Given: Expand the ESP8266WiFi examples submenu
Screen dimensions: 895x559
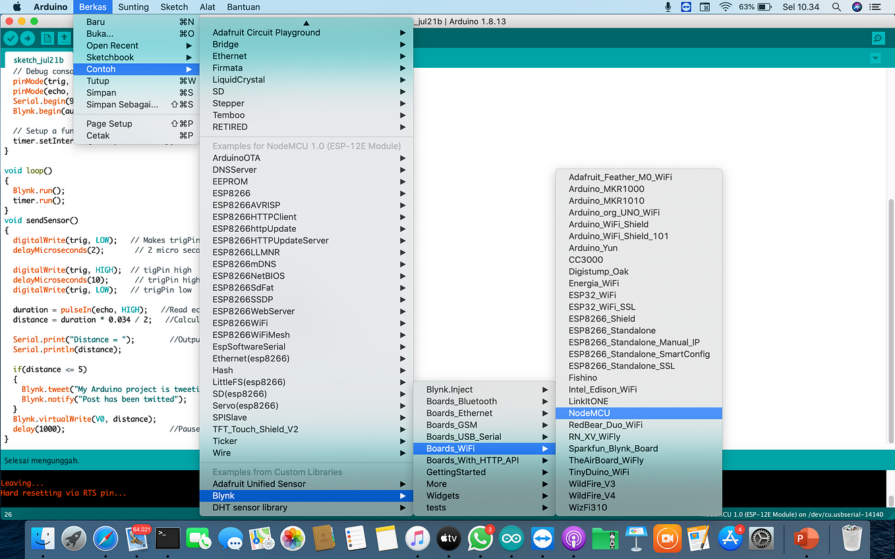Looking at the screenshot, I should point(306,323).
